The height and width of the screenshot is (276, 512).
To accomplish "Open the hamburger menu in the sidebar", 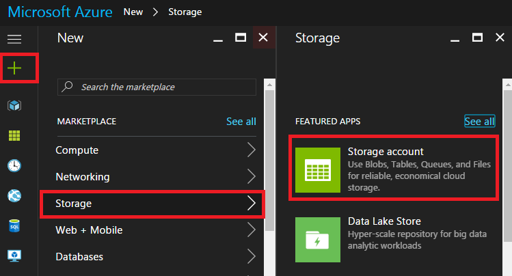I will [14, 39].
